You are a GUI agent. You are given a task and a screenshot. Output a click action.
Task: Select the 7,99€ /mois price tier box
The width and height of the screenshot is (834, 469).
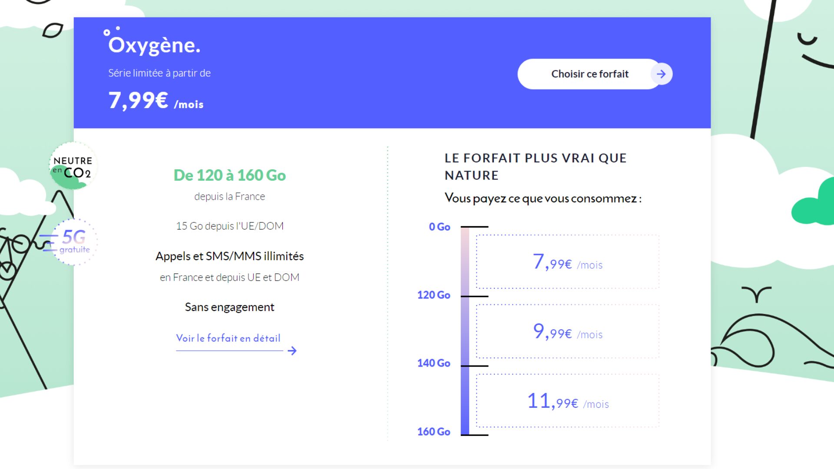[567, 262]
